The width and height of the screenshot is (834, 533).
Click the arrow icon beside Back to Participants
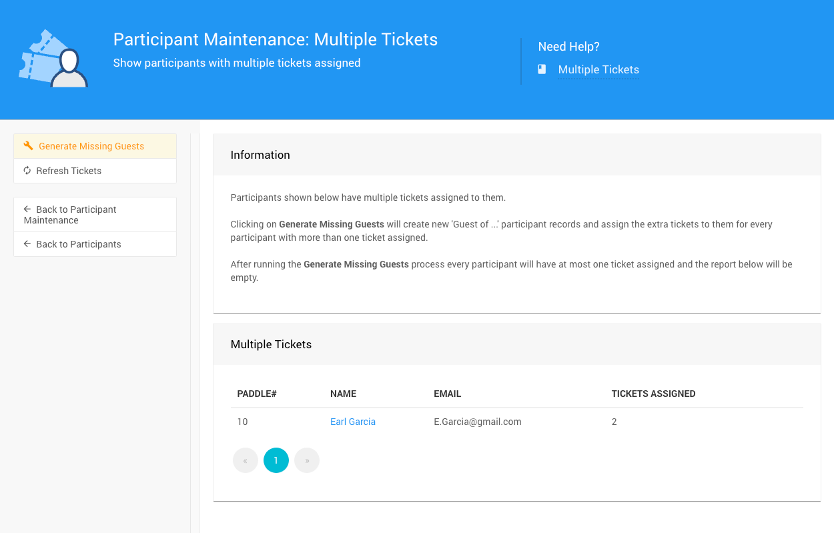27,244
